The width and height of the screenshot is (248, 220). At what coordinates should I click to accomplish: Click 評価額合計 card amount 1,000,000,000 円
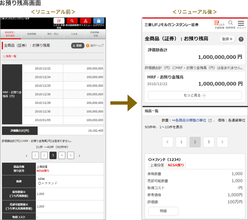point(220,57)
